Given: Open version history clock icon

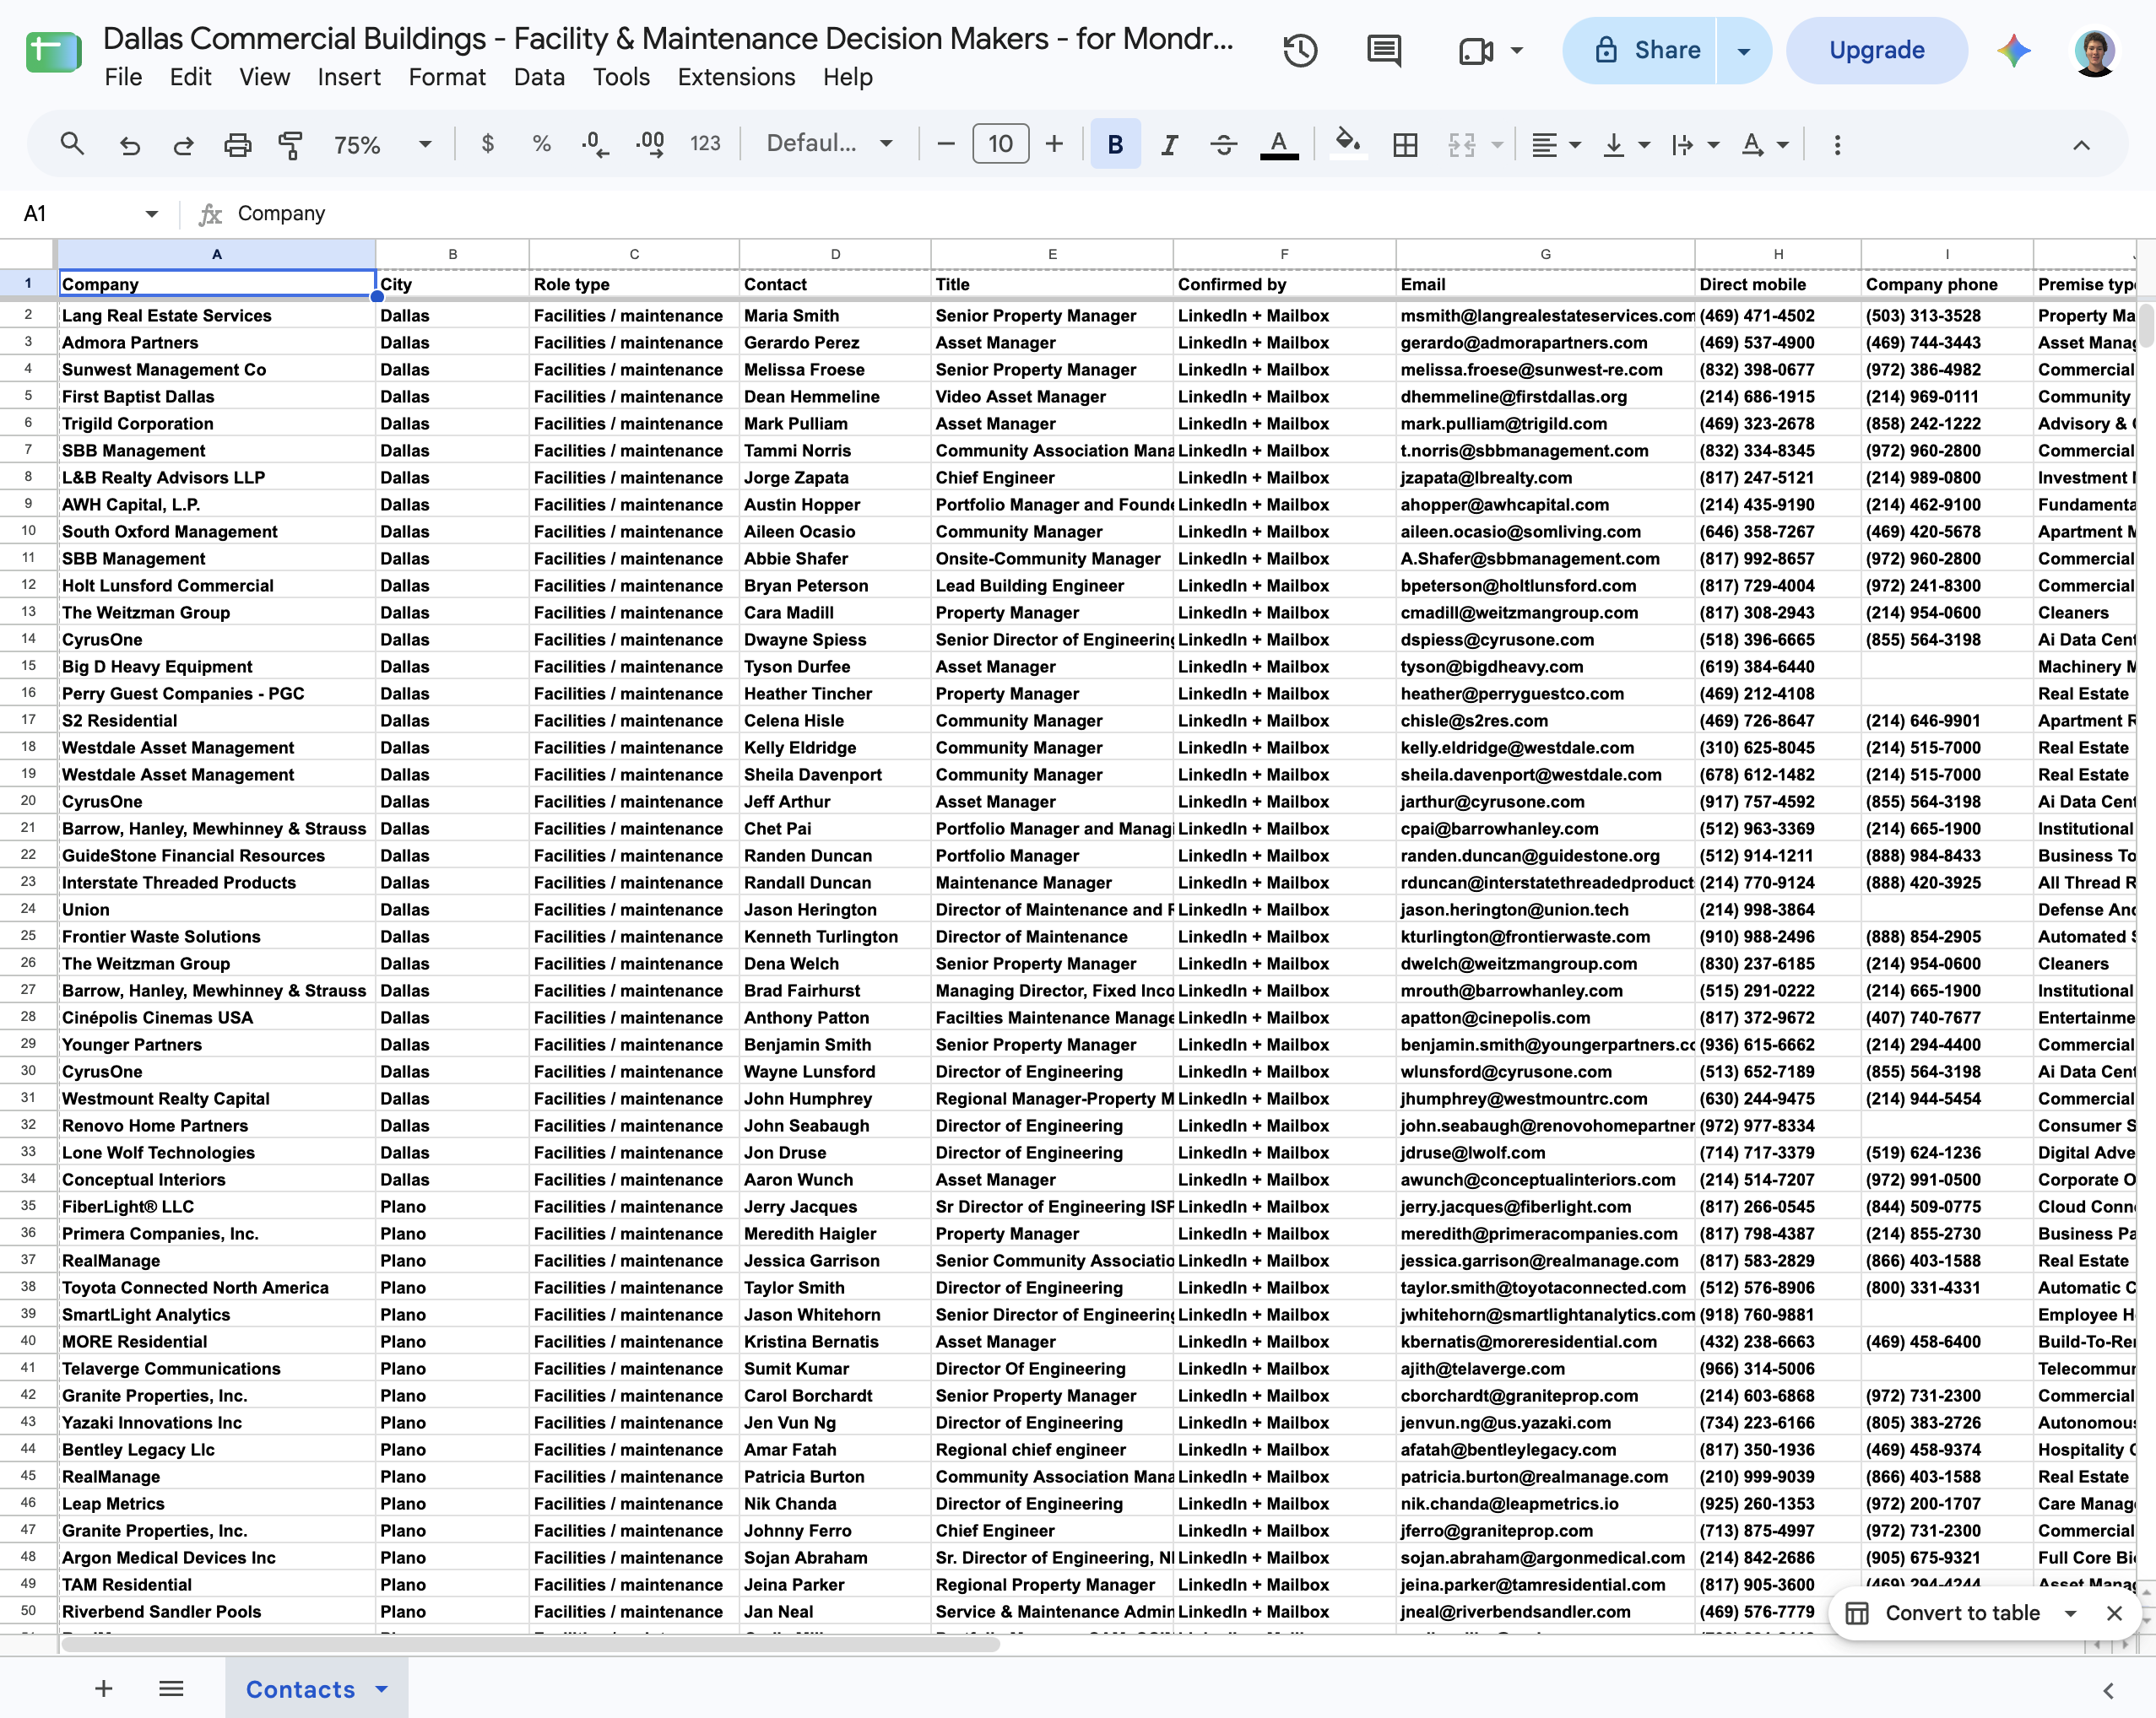Looking at the screenshot, I should 1300,50.
